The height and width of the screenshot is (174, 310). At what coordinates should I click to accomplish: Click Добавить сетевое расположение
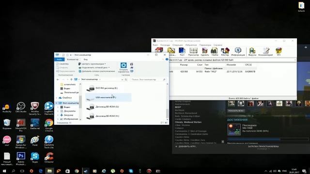(97, 71)
